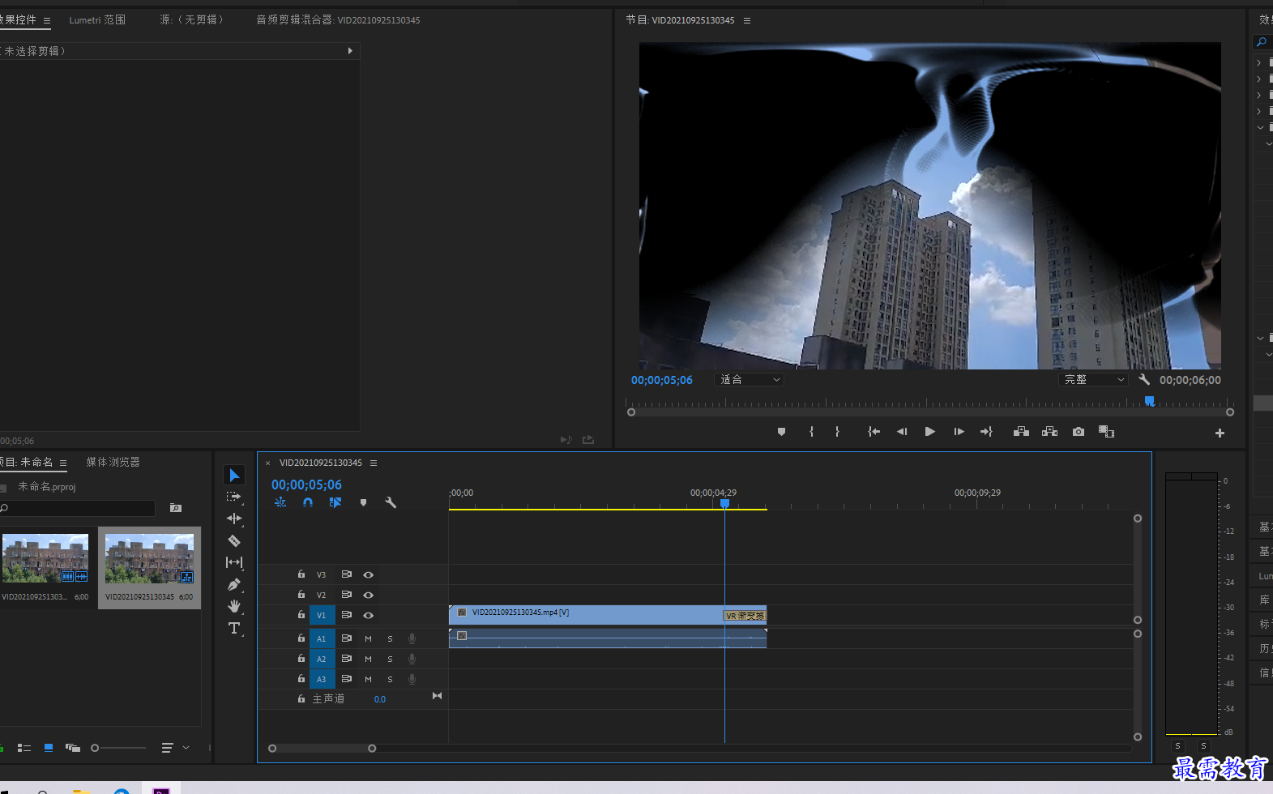Viewport: 1273px width, 794px height.
Task: Open the zoom level dropdown showing 适合
Action: point(749,379)
